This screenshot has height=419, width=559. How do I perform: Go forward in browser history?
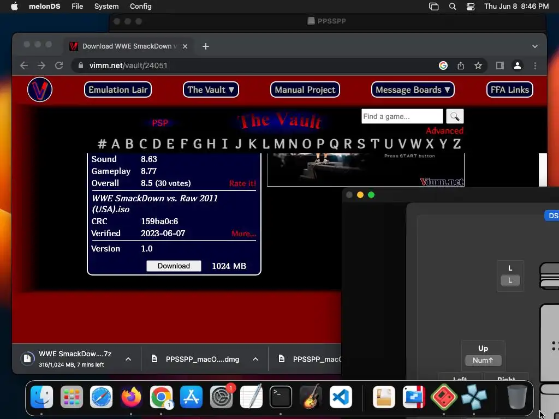tap(41, 65)
